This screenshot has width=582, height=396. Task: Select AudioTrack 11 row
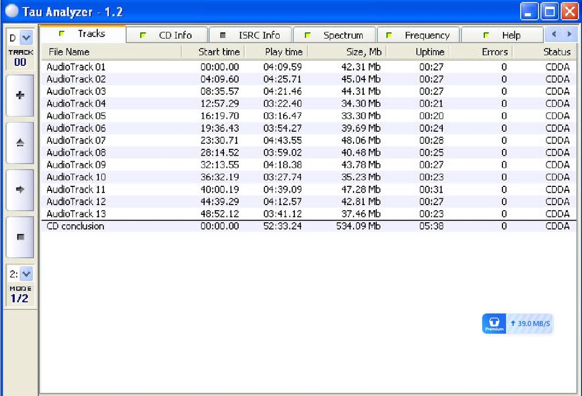(x=309, y=190)
